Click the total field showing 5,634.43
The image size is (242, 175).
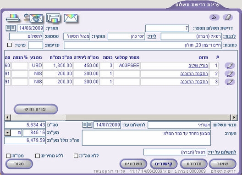pyautogui.click(x=25, y=125)
